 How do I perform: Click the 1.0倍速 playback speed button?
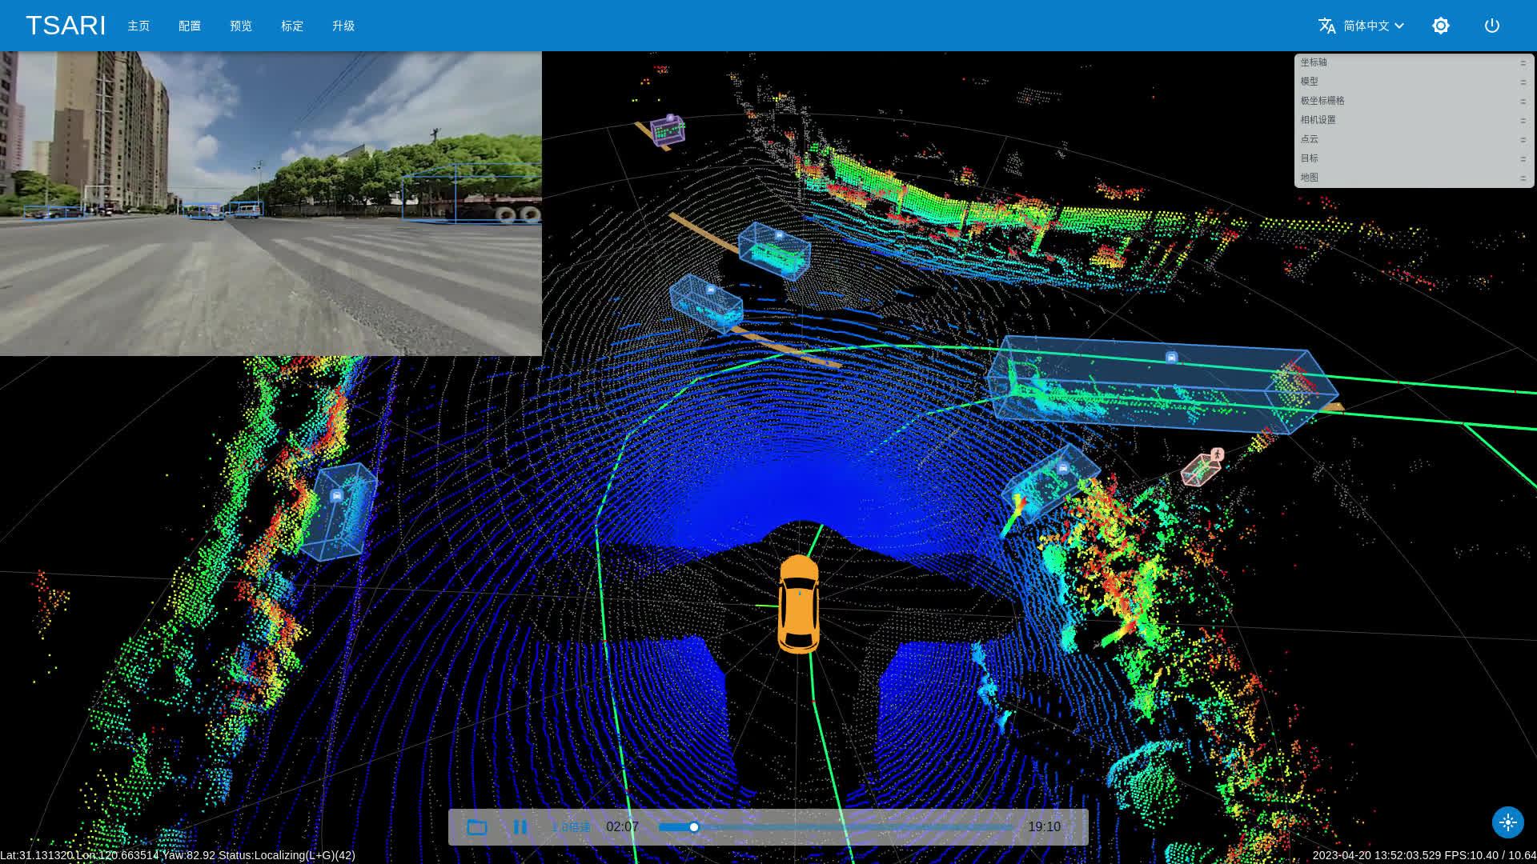(571, 827)
